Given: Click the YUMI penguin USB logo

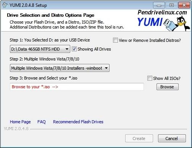Looking at the screenshot, I should 164,24.
